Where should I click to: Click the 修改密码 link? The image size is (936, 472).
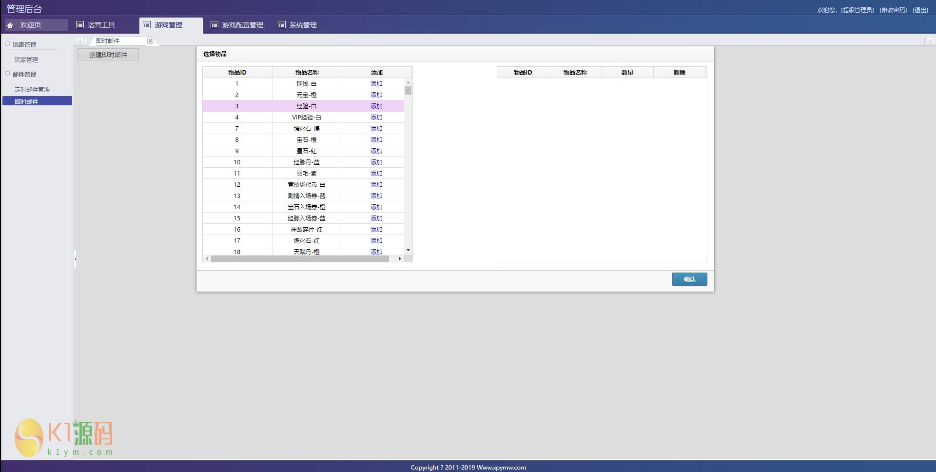(893, 10)
